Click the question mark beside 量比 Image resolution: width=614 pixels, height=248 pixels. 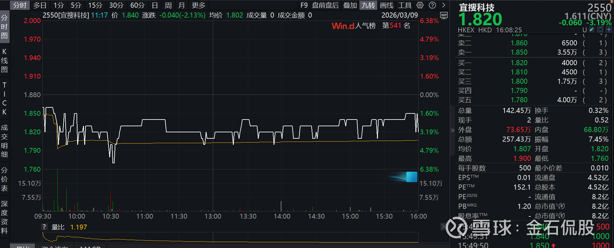click(x=44, y=227)
